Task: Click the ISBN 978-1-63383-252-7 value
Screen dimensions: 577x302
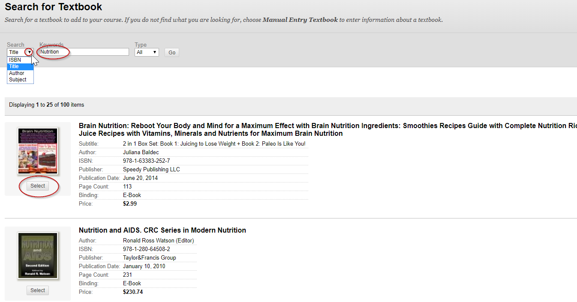Action: 146,161
